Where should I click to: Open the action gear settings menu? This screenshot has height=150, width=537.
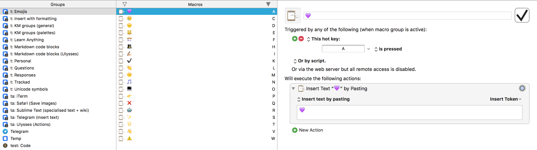[522, 88]
